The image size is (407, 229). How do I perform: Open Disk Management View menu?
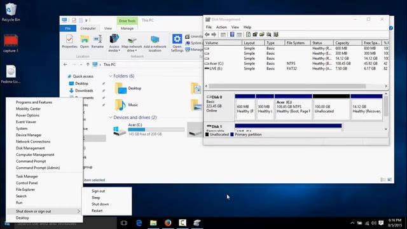tap(235, 27)
